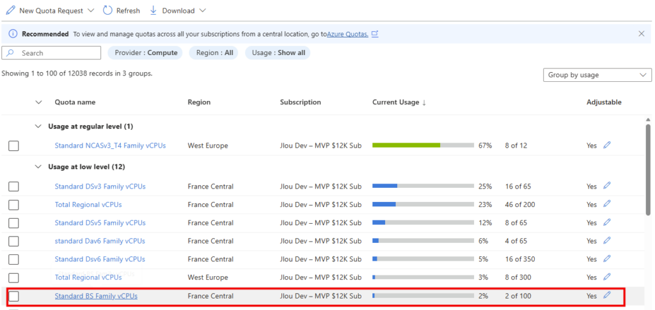Click the Refresh icon in toolbar
655x310 pixels.
click(x=107, y=10)
